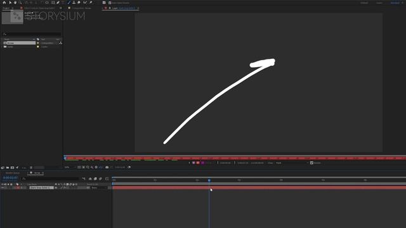Select the Solids folder in the Project panel

coord(10,47)
